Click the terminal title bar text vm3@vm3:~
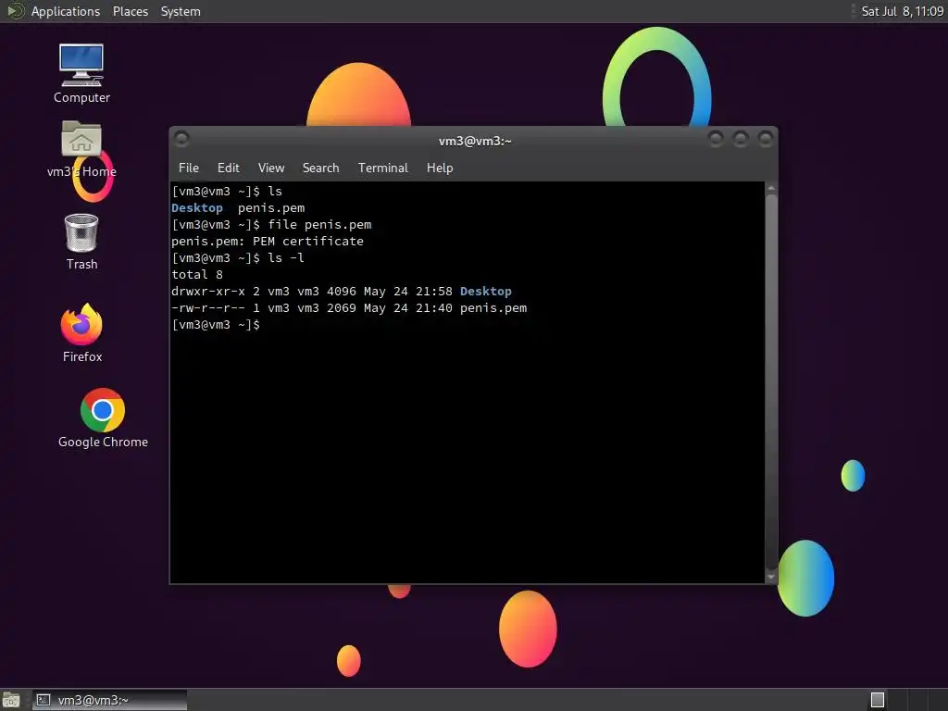Image resolution: width=948 pixels, height=711 pixels. tap(475, 141)
